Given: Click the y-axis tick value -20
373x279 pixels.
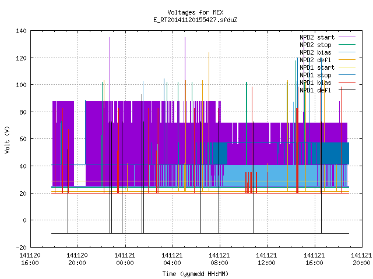Looking at the screenshot, I should 21,248.
